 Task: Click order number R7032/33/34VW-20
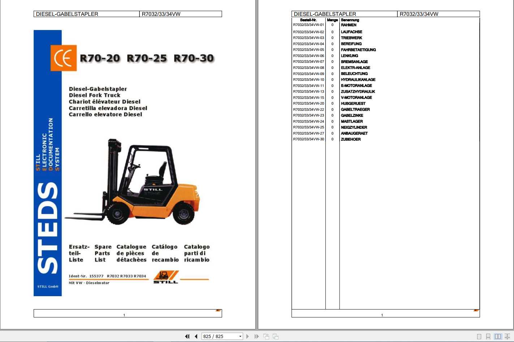coord(308,104)
